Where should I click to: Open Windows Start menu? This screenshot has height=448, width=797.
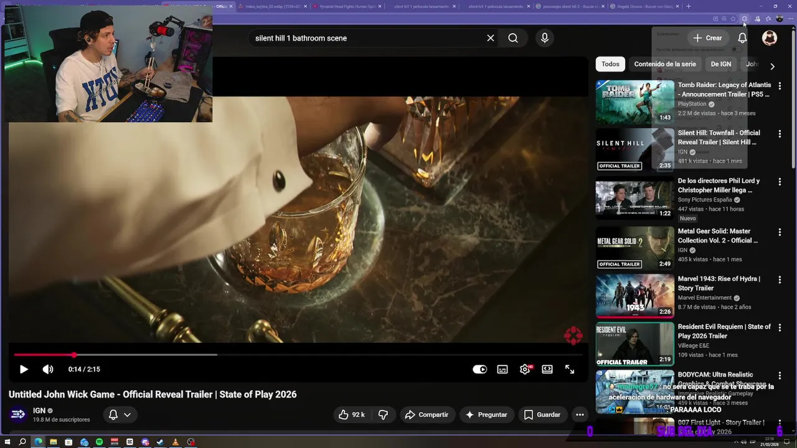(7, 442)
